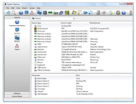Select the Mouse device row

(x=82, y=62)
